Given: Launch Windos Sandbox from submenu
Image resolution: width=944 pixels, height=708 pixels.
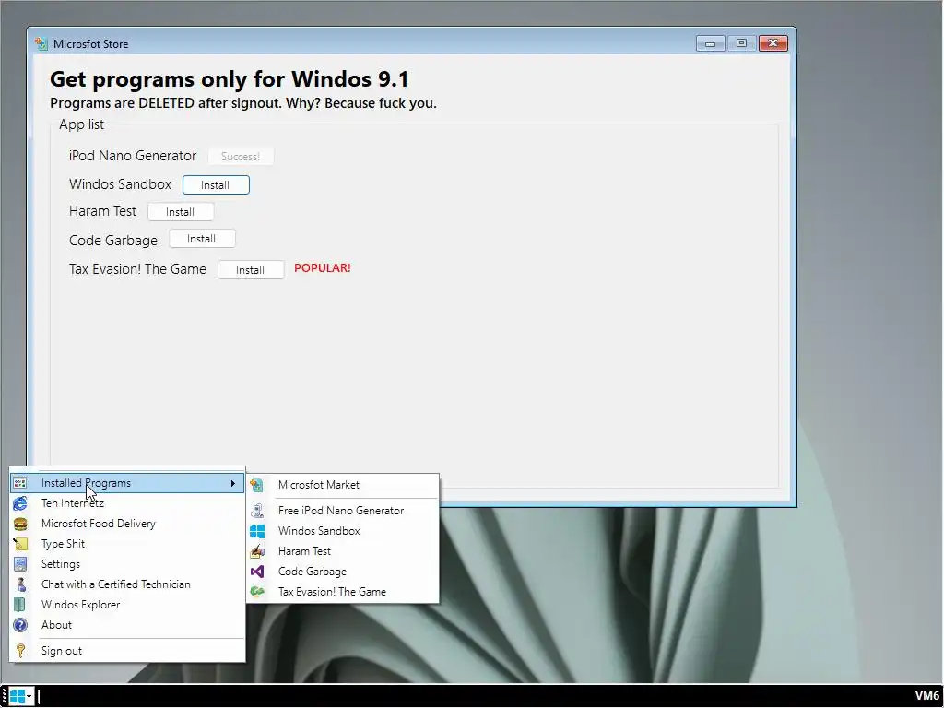Looking at the screenshot, I should (x=343, y=531).
